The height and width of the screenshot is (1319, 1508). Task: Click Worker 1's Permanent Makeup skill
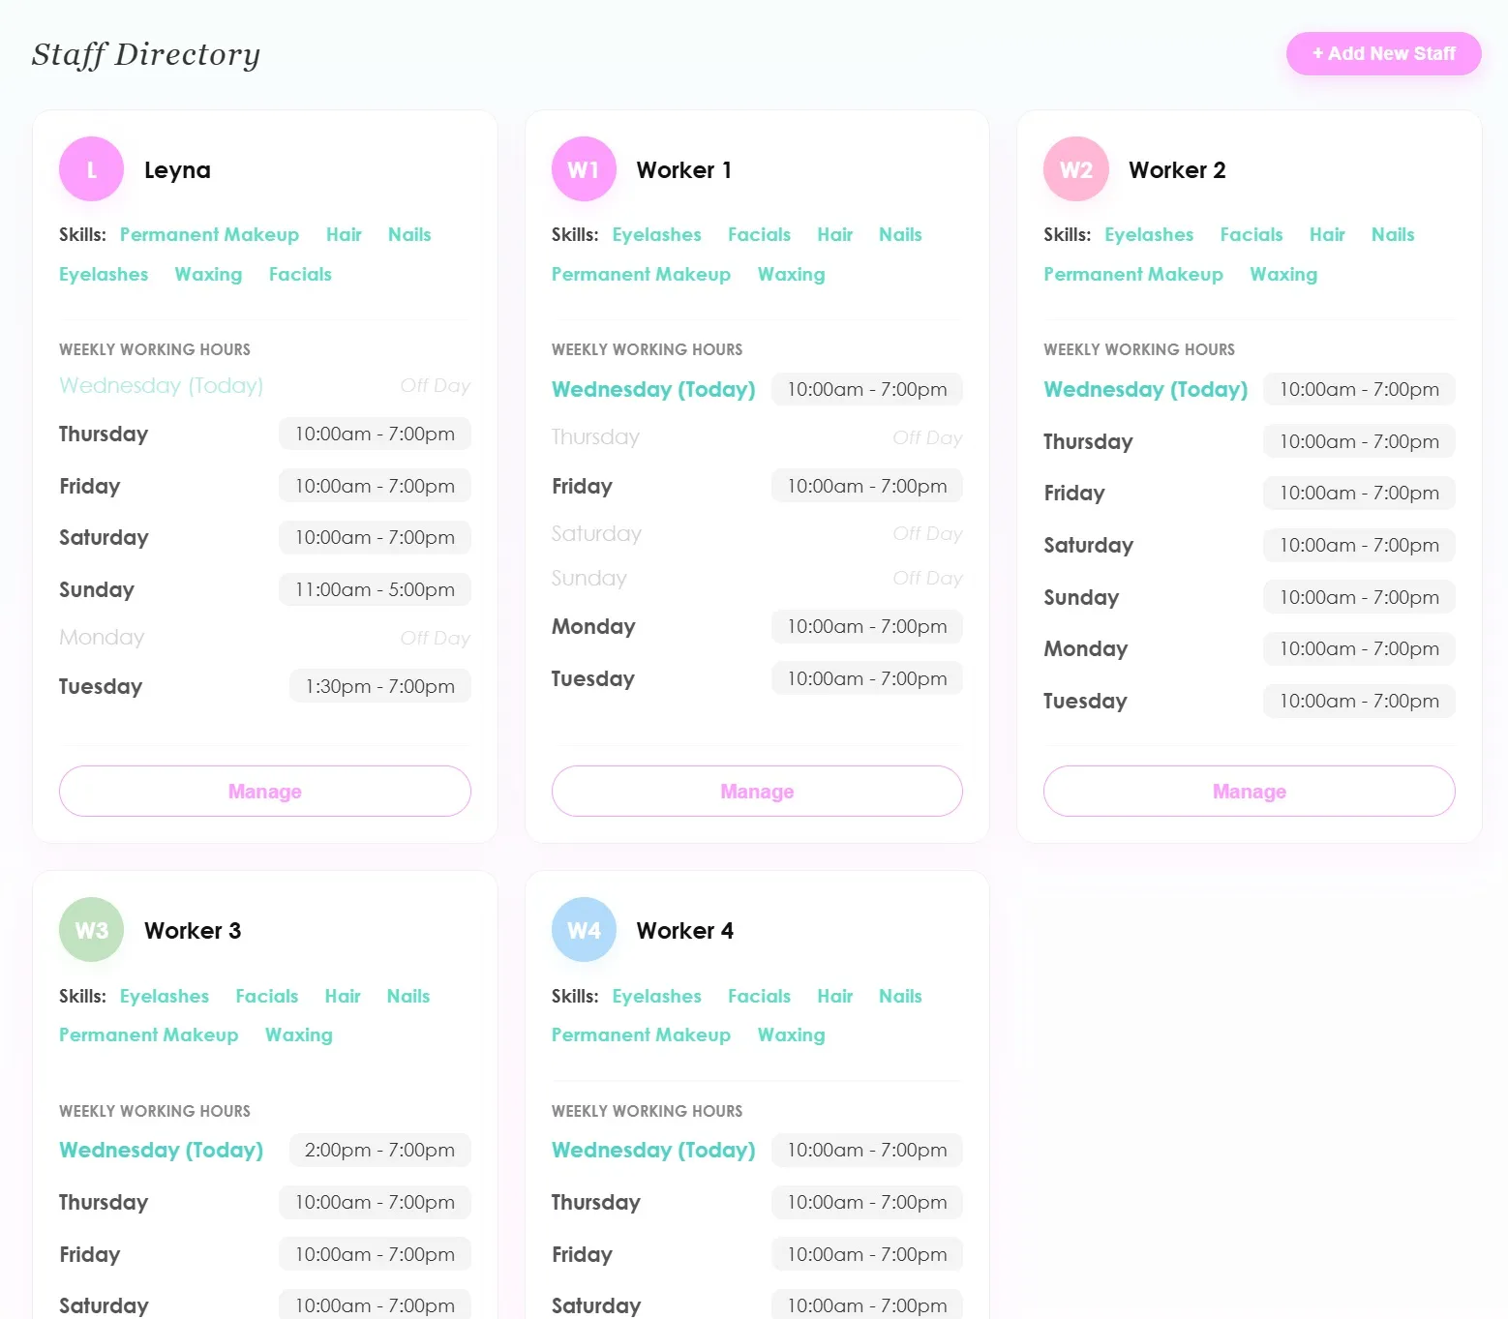pos(641,274)
